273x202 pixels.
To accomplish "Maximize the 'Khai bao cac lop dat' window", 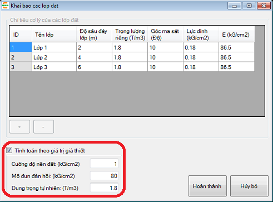I will point(249,6).
